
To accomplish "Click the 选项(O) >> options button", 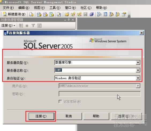I will (126, 116).
